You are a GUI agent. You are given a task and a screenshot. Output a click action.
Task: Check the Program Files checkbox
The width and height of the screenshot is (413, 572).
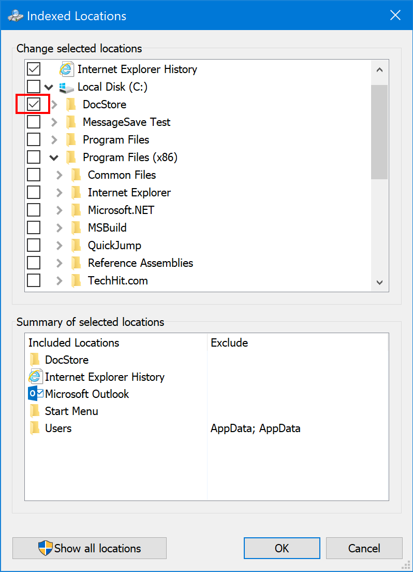tap(34, 139)
